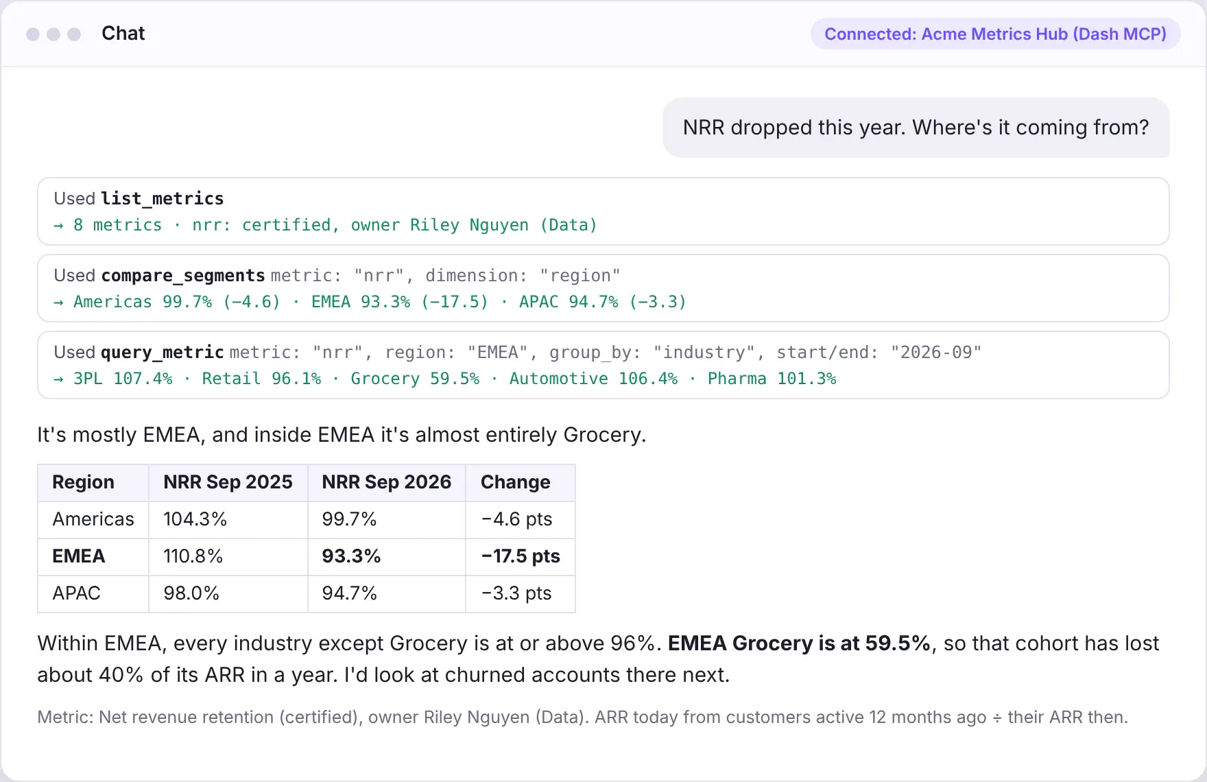Click the '8 metrics · nrr: certified' result line

pyautogui.click(x=326, y=225)
